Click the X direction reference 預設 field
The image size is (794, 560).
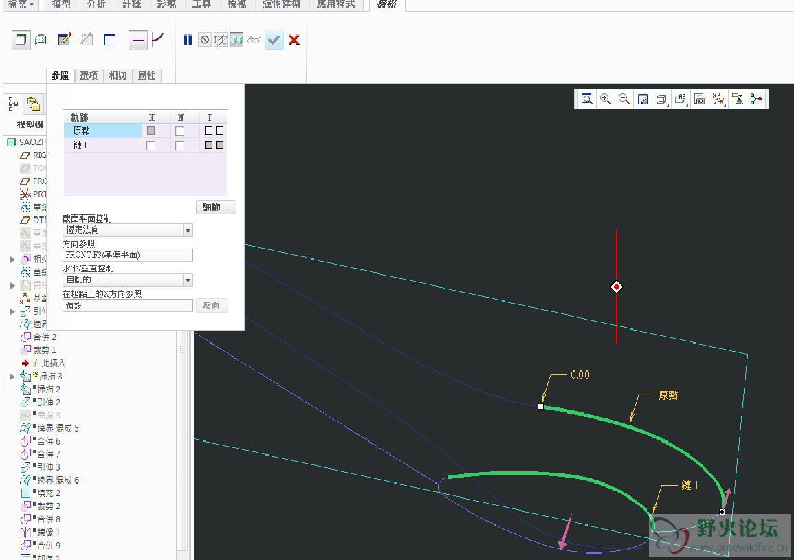(x=128, y=305)
